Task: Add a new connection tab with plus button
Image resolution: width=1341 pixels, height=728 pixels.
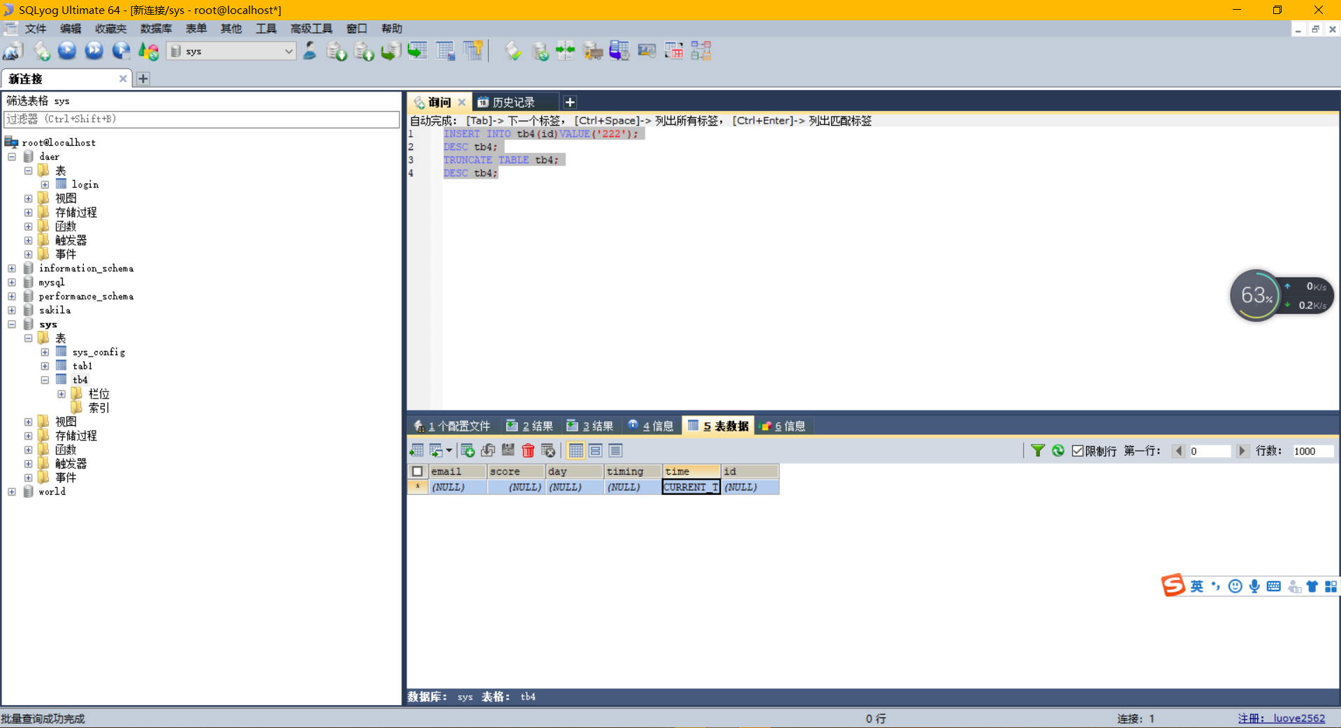Action: click(143, 79)
